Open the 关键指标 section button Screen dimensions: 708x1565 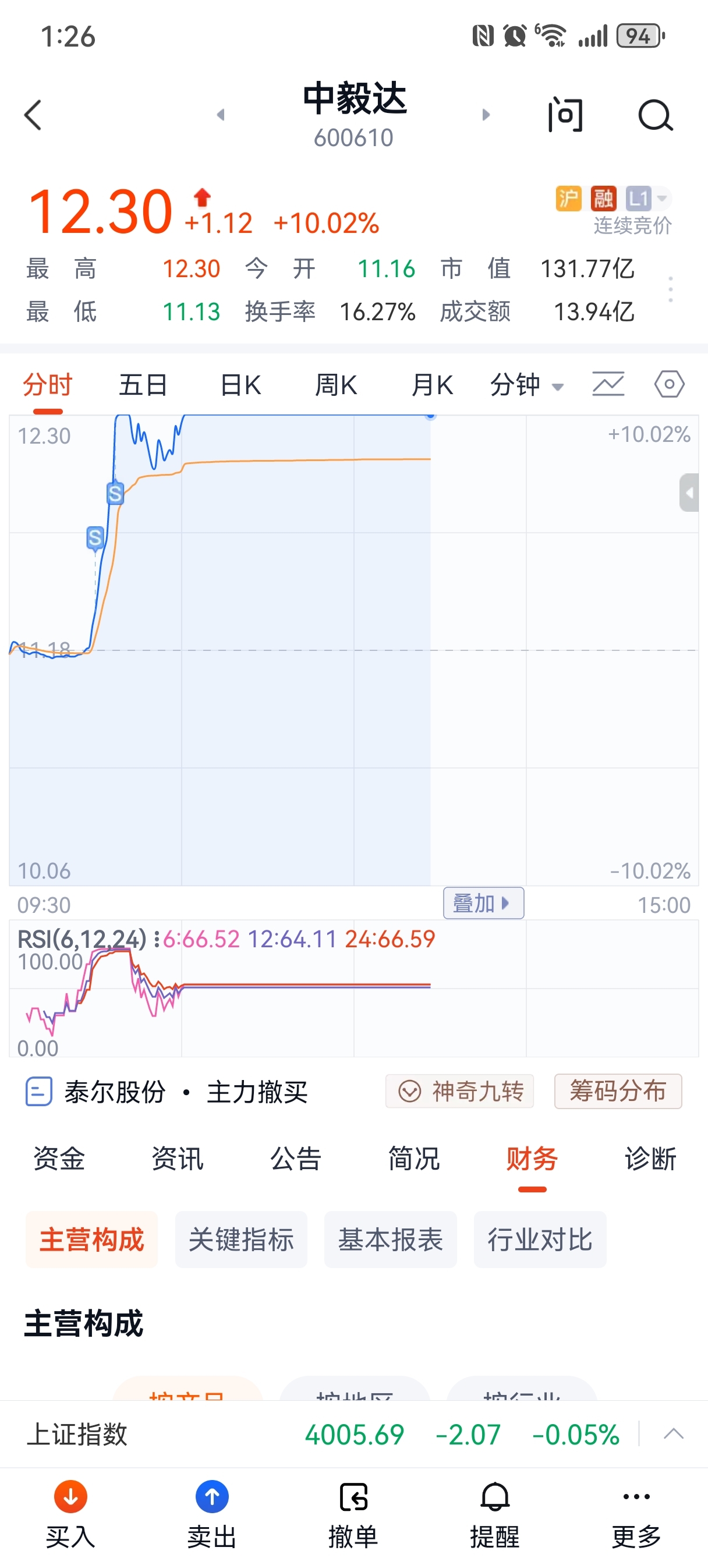tap(240, 1240)
